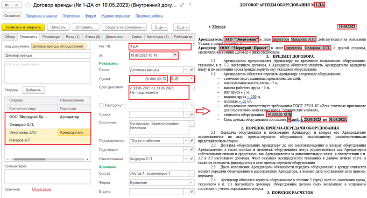
Task: Click the help question mark near Рег. №
Action: [194, 44]
